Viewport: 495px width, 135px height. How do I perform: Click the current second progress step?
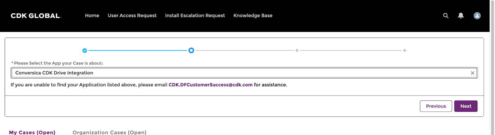pyautogui.click(x=191, y=50)
